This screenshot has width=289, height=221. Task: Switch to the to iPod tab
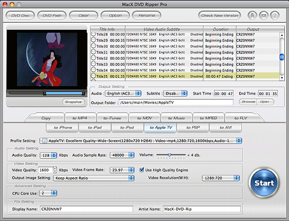pyautogui.click(x=127, y=128)
